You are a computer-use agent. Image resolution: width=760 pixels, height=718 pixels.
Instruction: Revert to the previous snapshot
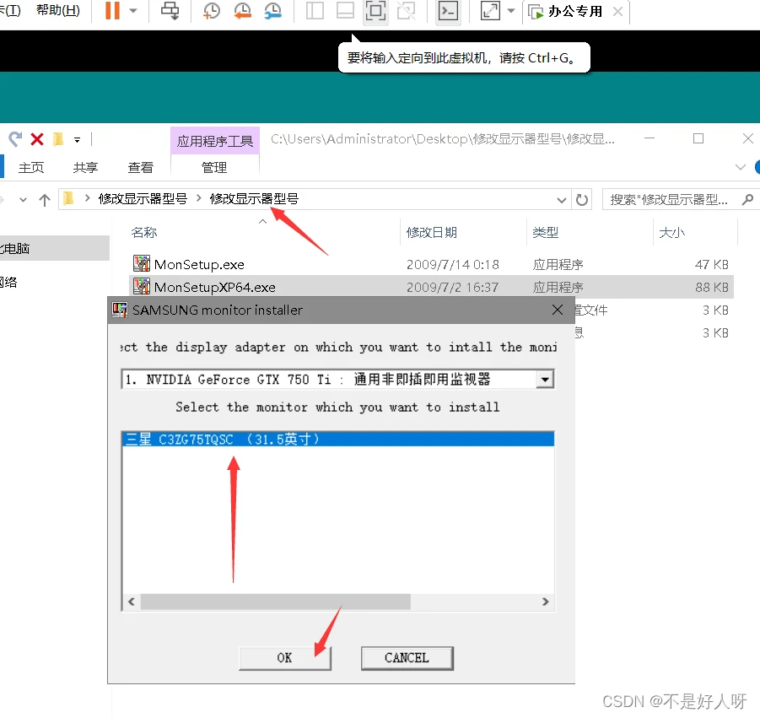click(x=242, y=10)
